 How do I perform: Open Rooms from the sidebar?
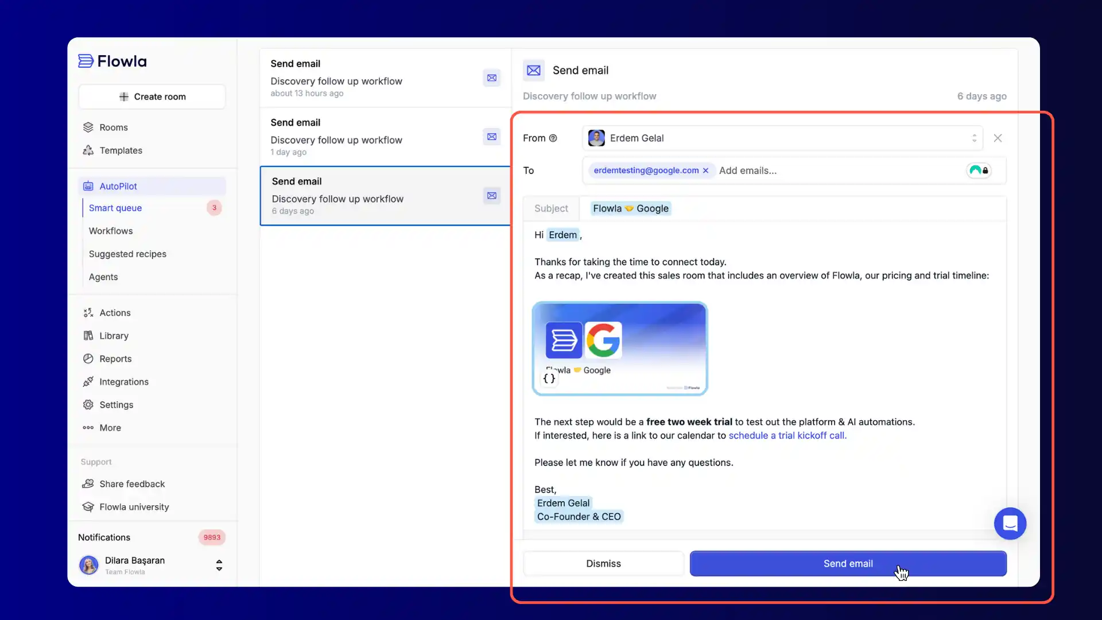[x=113, y=127]
